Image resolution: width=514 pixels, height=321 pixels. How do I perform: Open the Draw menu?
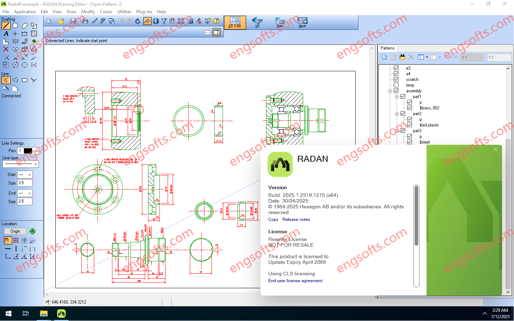[72, 12]
